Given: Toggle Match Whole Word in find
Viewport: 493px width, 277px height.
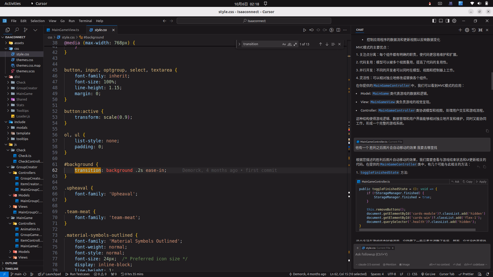Looking at the screenshot, I should pyautogui.click(x=290, y=44).
